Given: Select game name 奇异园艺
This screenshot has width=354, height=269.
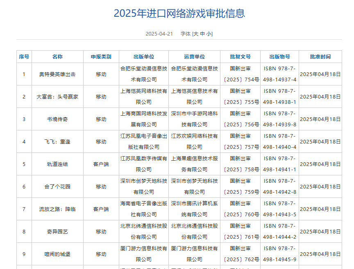Looking at the screenshot, I should point(57,232).
